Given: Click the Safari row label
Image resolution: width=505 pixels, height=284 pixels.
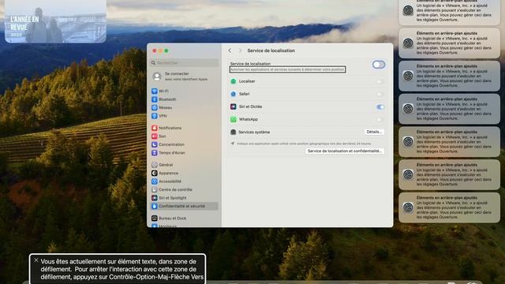Looking at the screenshot, I should [x=244, y=94].
